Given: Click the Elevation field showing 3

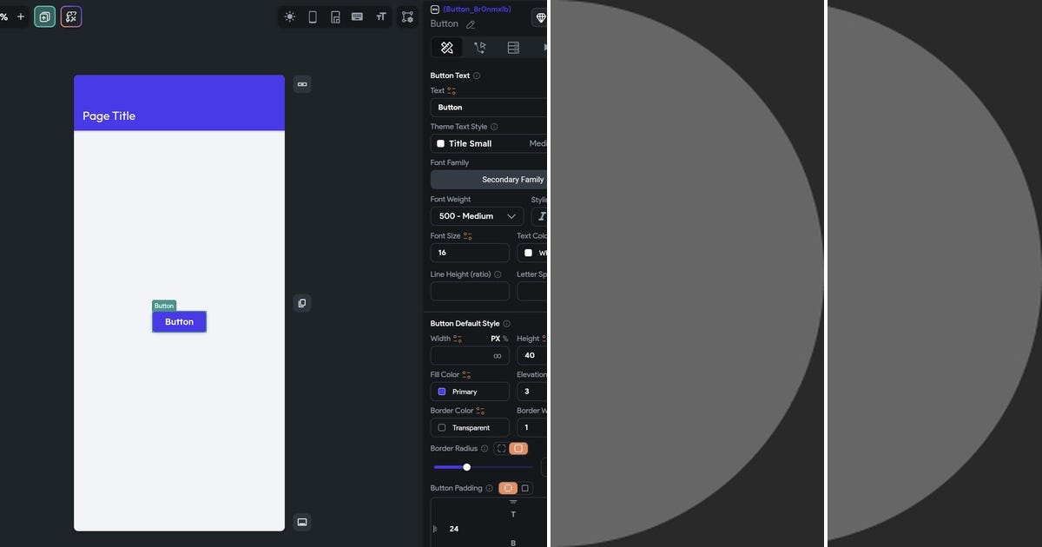Looking at the screenshot, I should point(532,392).
